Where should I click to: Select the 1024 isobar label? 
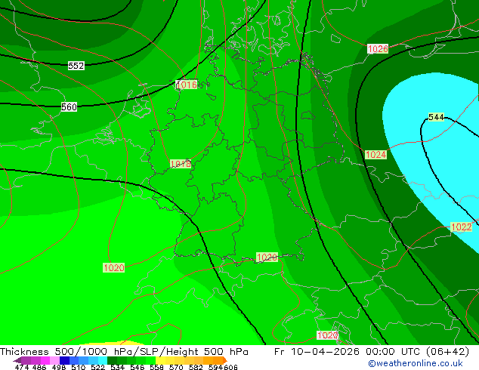(x=375, y=155)
